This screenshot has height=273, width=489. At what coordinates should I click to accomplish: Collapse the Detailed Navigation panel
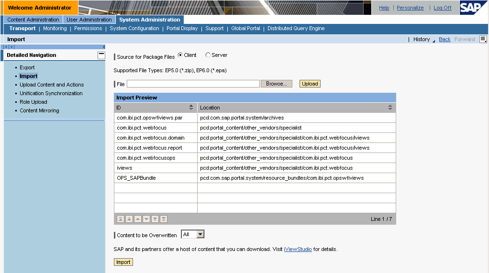[101, 55]
